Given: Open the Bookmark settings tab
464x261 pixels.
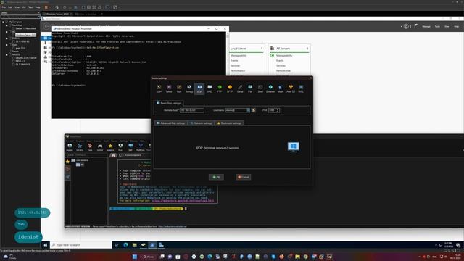Looking at the screenshot, I should tap(229, 123).
